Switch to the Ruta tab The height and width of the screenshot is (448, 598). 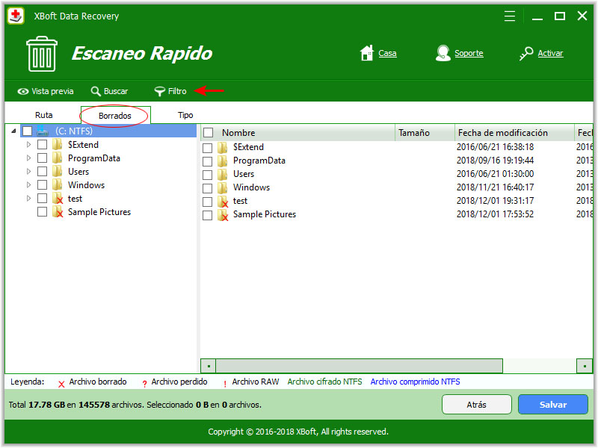[44, 115]
